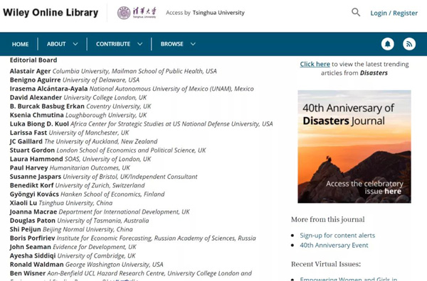Select the name 'Larissa Fast'
The width and height of the screenshot is (427, 281).
tap(28, 133)
